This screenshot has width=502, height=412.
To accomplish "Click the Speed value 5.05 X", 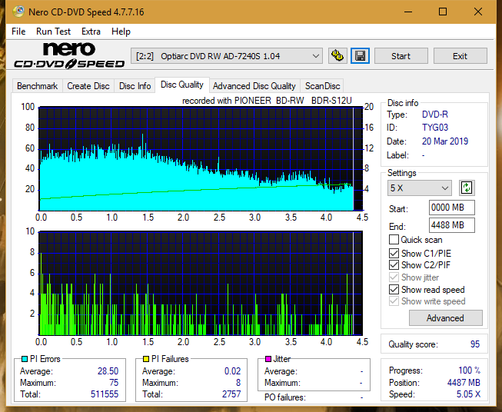I will pos(468,394).
